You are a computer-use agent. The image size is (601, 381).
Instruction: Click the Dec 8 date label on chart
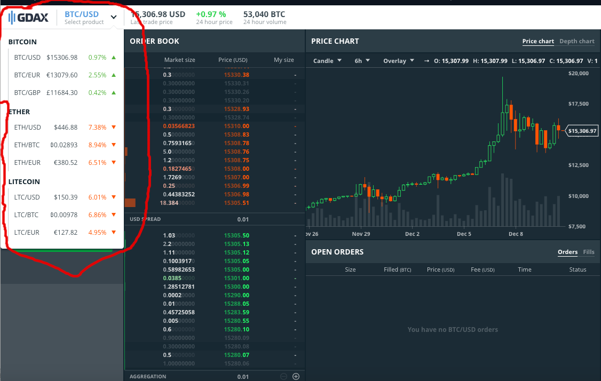[x=516, y=234]
